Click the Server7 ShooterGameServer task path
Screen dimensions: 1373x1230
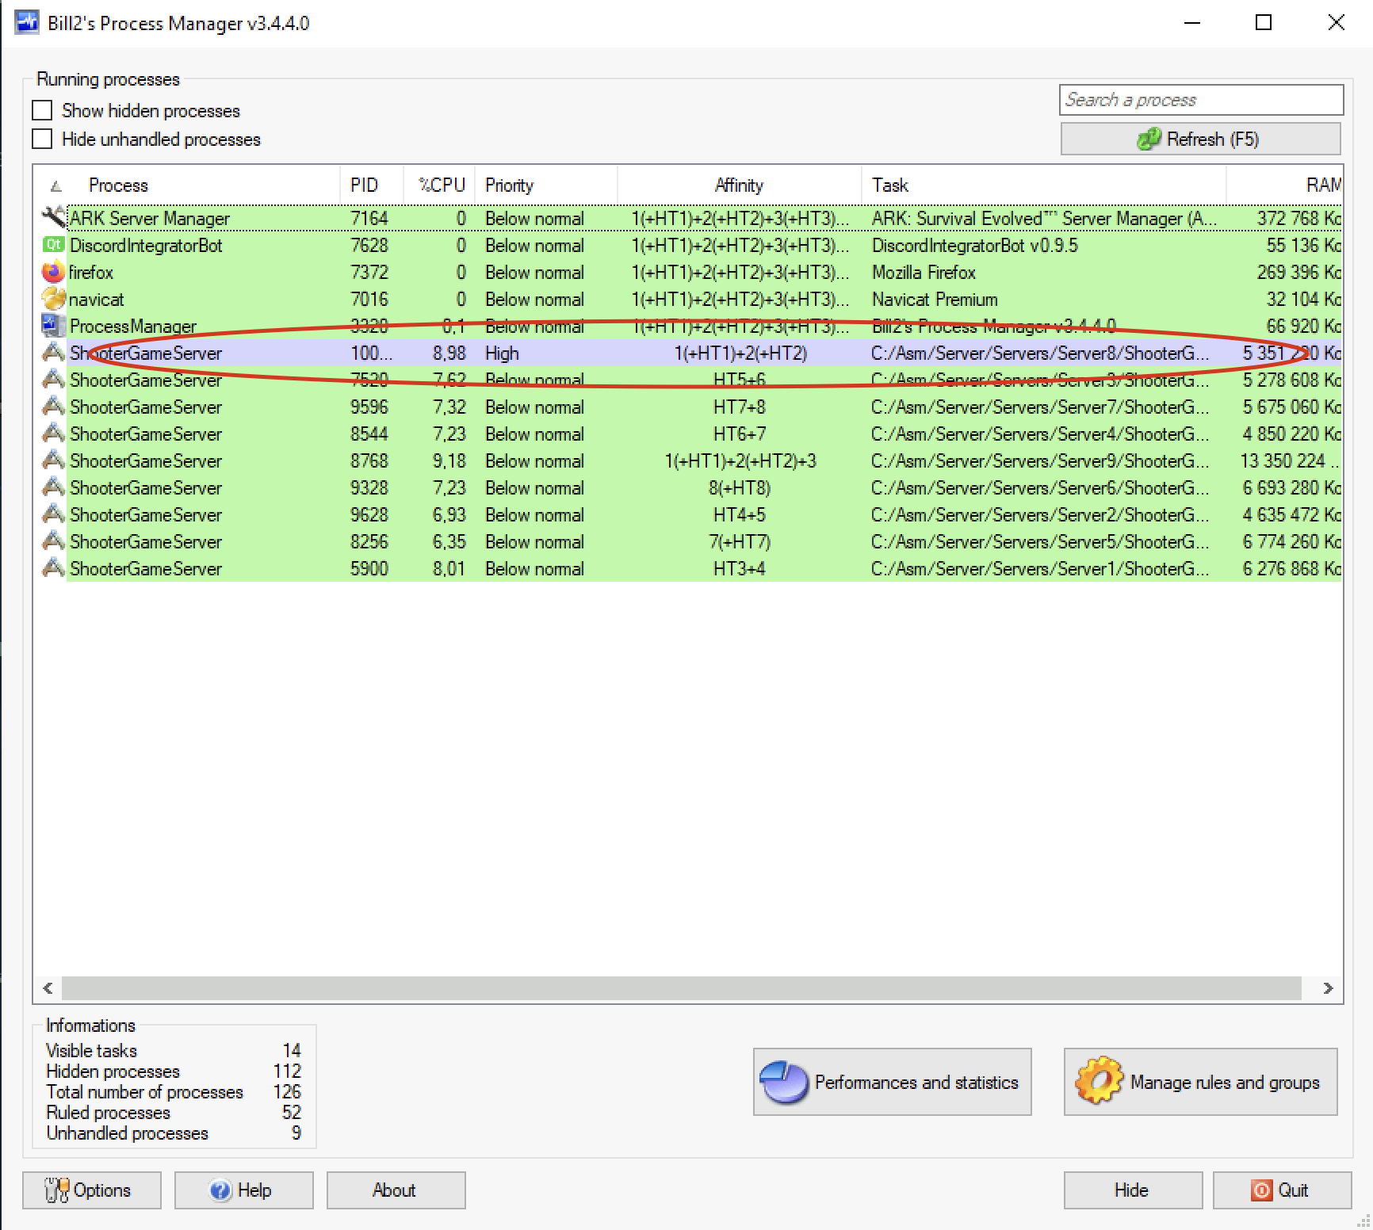[x=1040, y=407]
